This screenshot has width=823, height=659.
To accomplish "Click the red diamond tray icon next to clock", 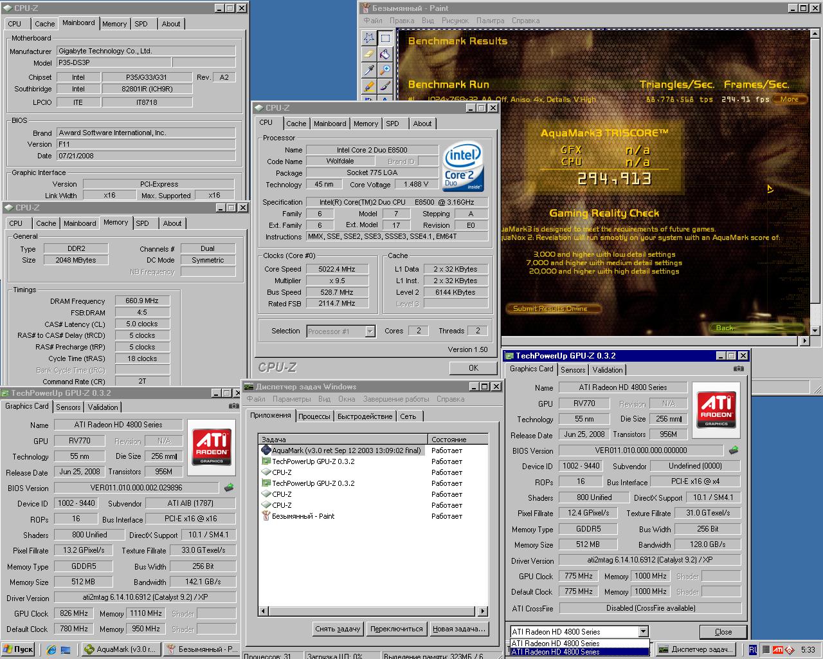I will [x=790, y=650].
